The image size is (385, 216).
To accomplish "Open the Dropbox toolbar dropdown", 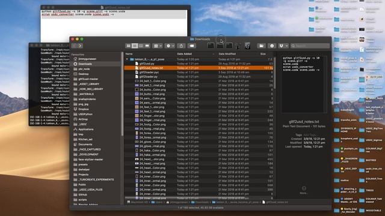I will (x=283, y=46).
